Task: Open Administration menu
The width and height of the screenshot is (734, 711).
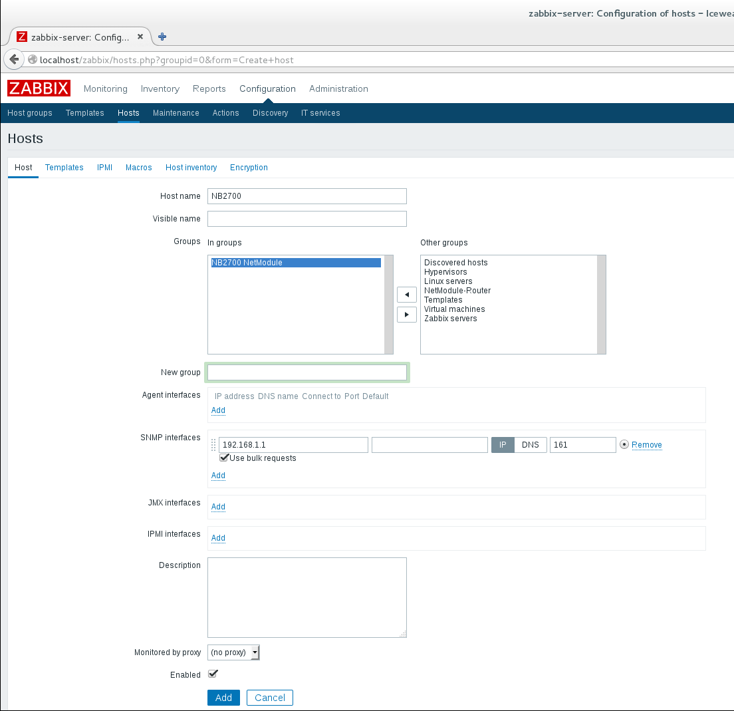Action: tap(338, 88)
